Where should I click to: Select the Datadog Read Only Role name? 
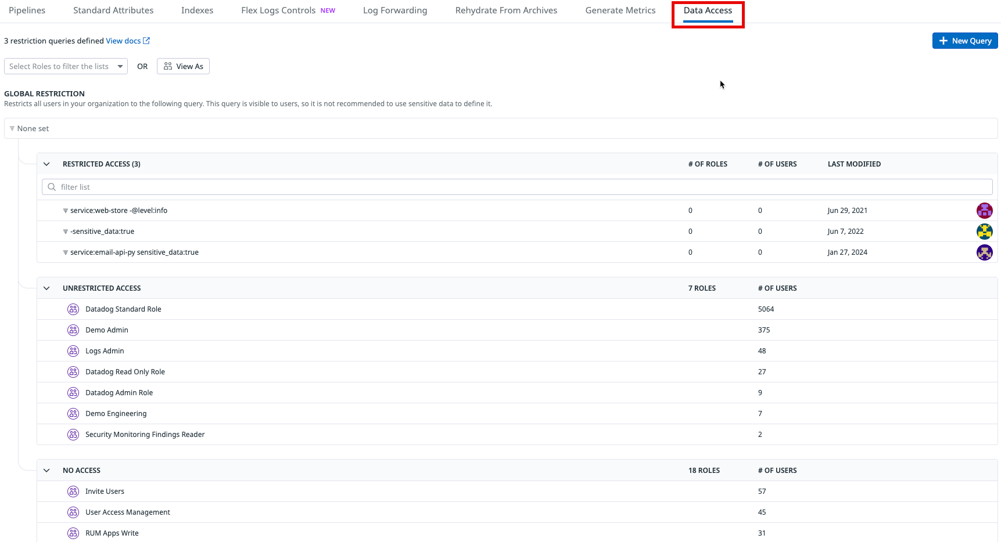[x=125, y=372]
